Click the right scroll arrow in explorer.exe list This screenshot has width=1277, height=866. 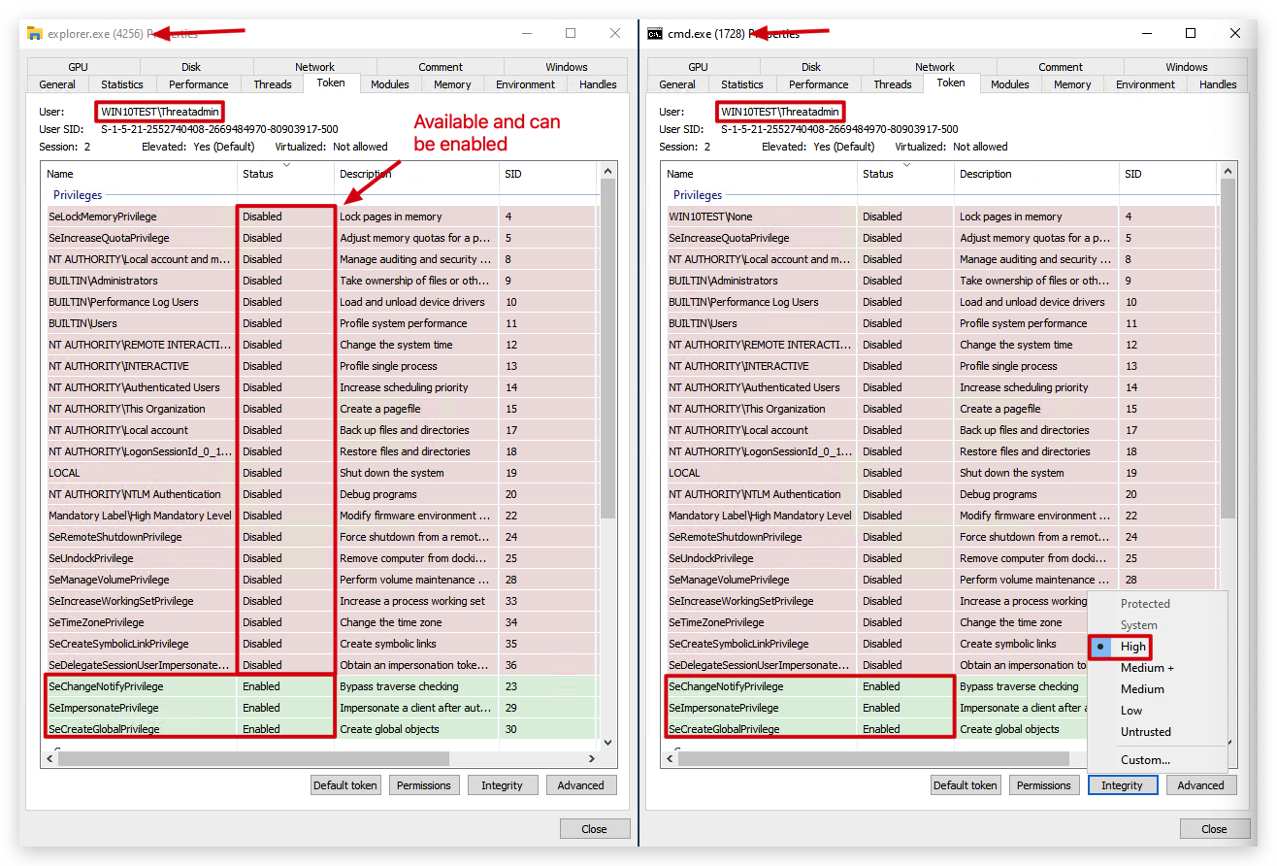592,758
